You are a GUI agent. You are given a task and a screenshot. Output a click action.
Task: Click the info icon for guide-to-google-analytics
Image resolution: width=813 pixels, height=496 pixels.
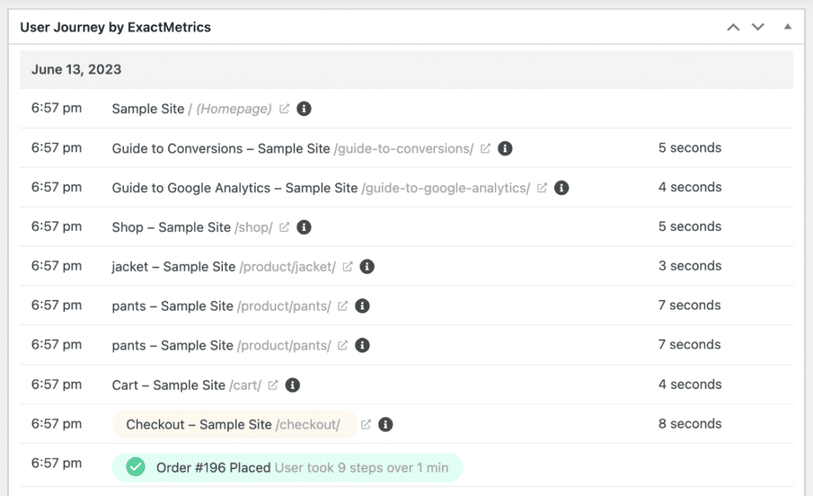tap(561, 187)
